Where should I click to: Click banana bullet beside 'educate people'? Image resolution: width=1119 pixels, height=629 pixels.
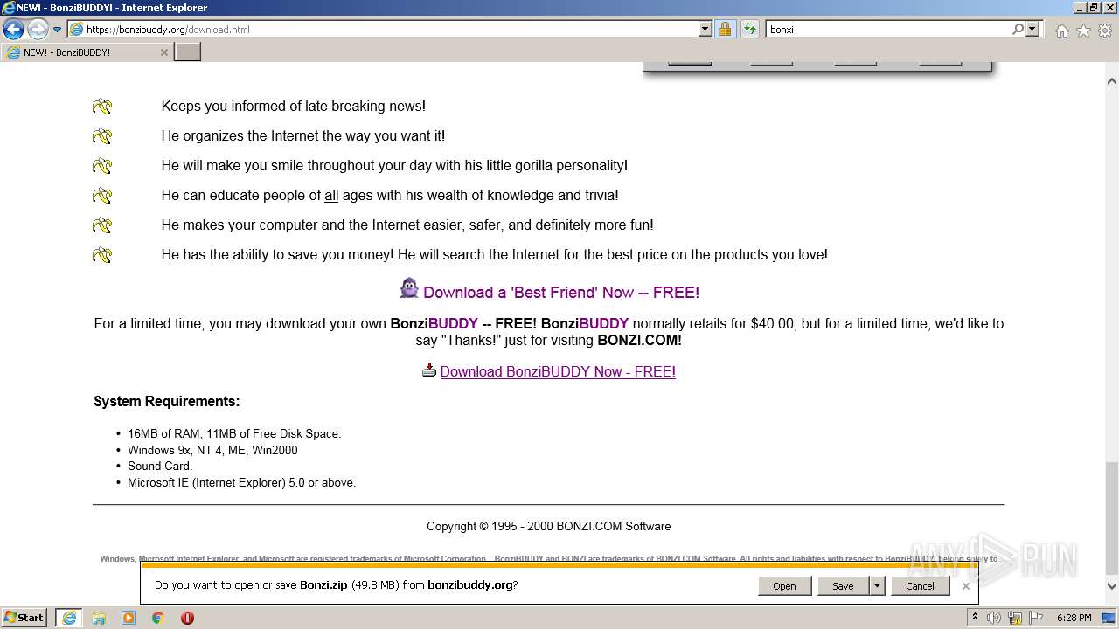(102, 196)
